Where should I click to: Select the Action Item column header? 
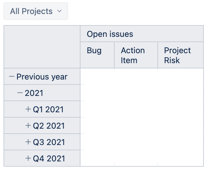click(x=133, y=55)
